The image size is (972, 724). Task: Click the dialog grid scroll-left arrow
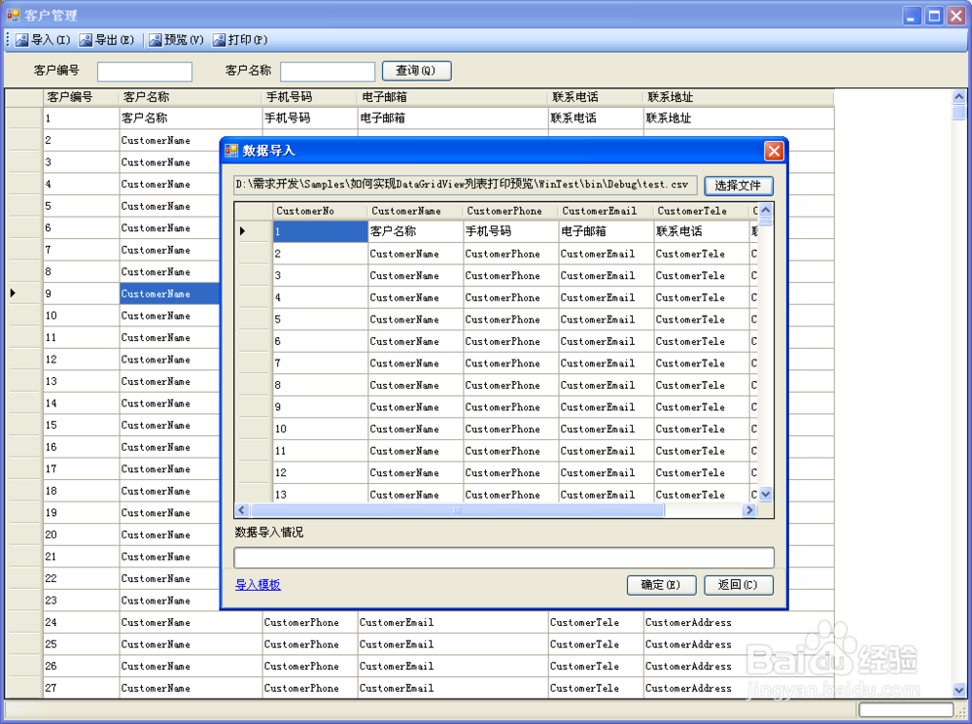pyautogui.click(x=242, y=510)
